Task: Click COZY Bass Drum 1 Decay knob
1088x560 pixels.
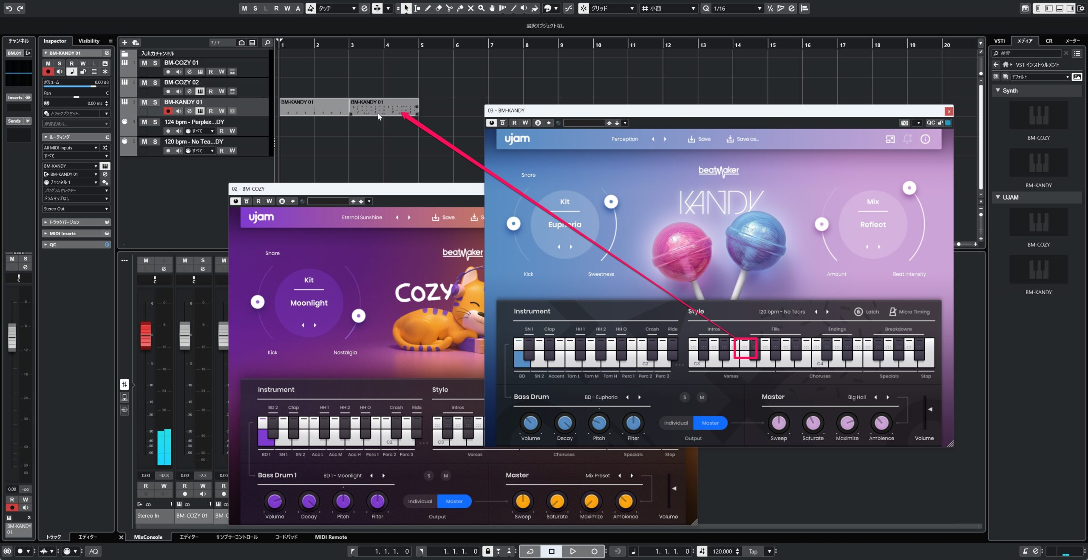Action: tap(309, 501)
